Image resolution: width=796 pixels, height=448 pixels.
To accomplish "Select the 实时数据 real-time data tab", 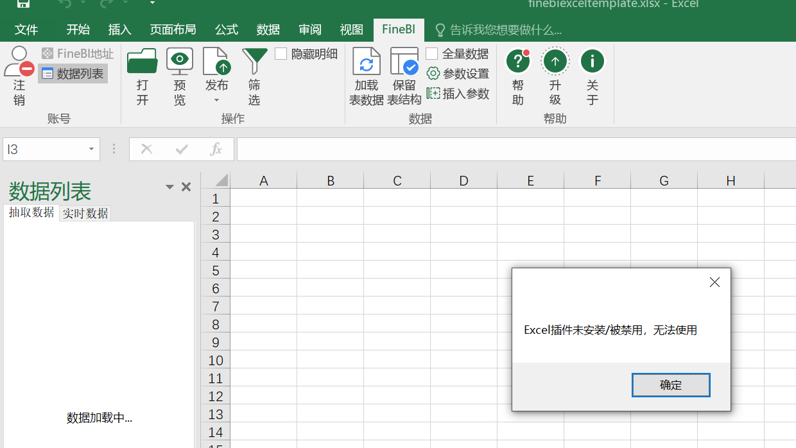I will point(85,213).
